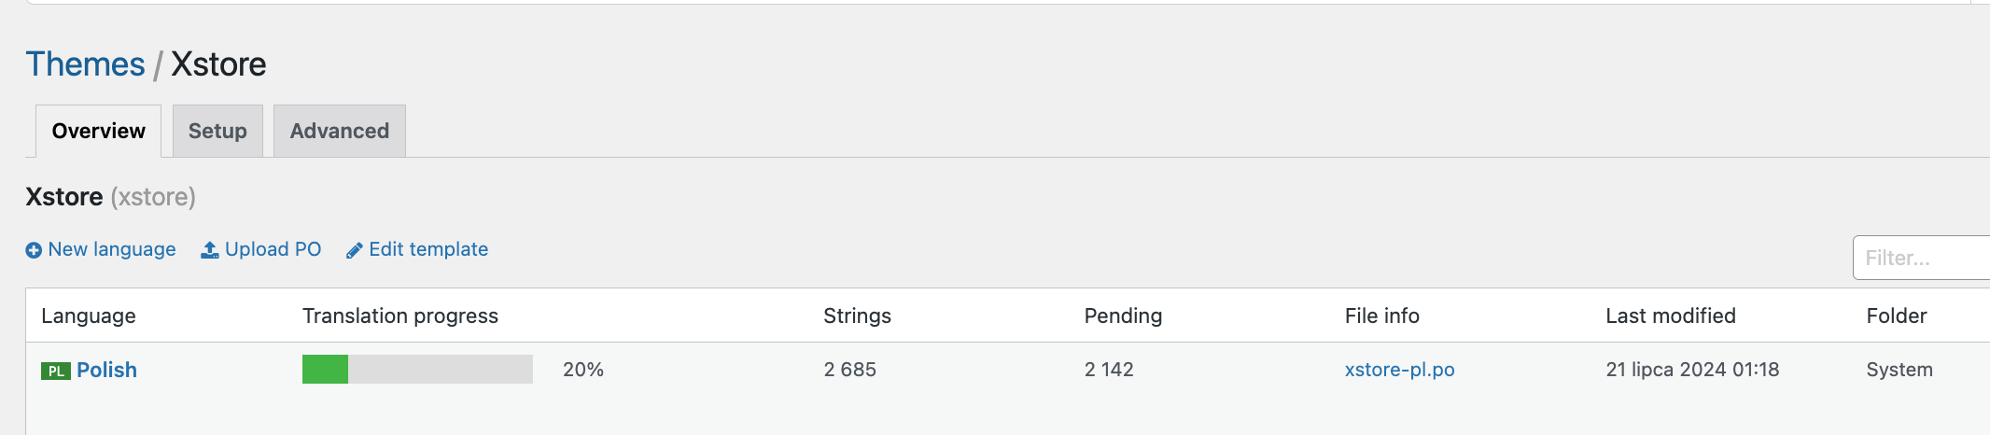This screenshot has height=435, width=1990.
Task: Focus the Filter text field
Action: tap(1923, 258)
